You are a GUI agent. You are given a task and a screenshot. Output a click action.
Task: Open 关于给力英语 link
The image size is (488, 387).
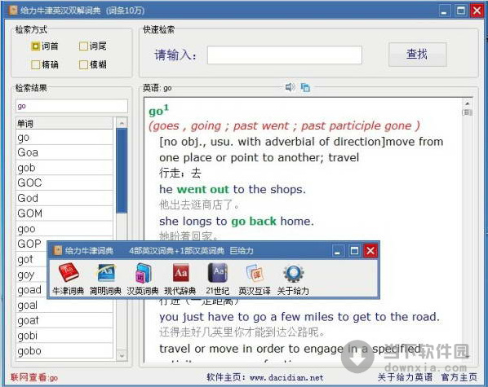pyautogui.click(x=405, y=377)
